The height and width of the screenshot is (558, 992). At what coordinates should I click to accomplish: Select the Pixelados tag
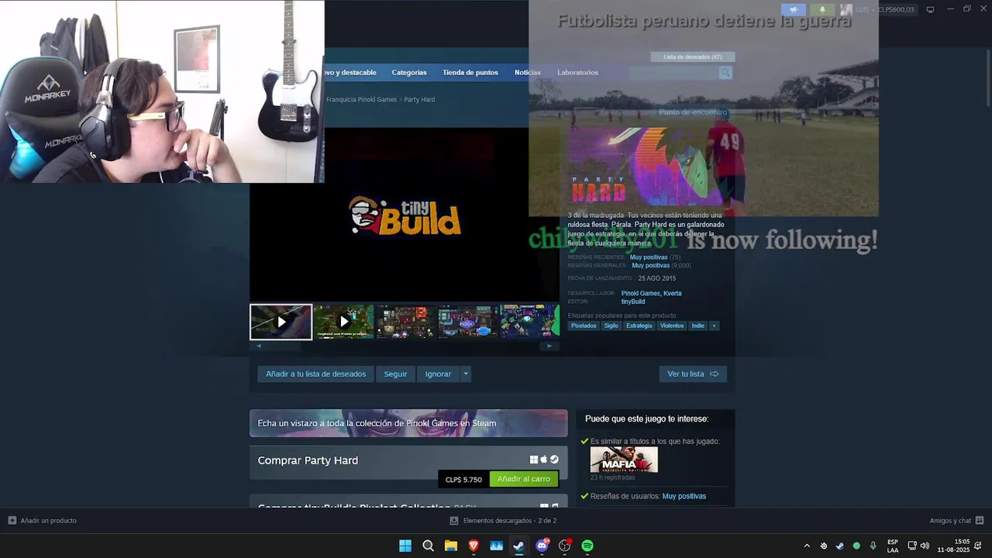tap(584, 325)
